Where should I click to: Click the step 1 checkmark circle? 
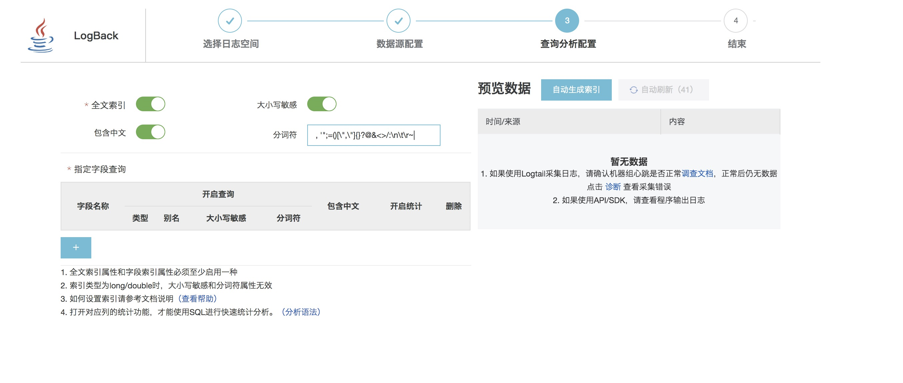230,21
